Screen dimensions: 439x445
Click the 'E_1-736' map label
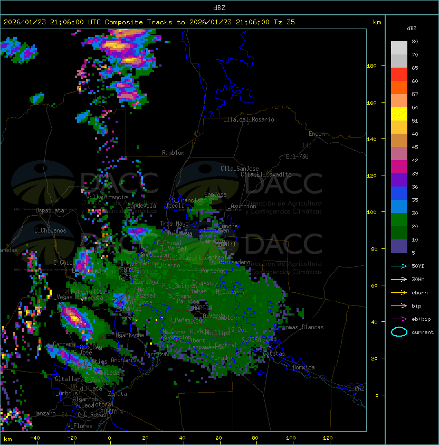297,156
